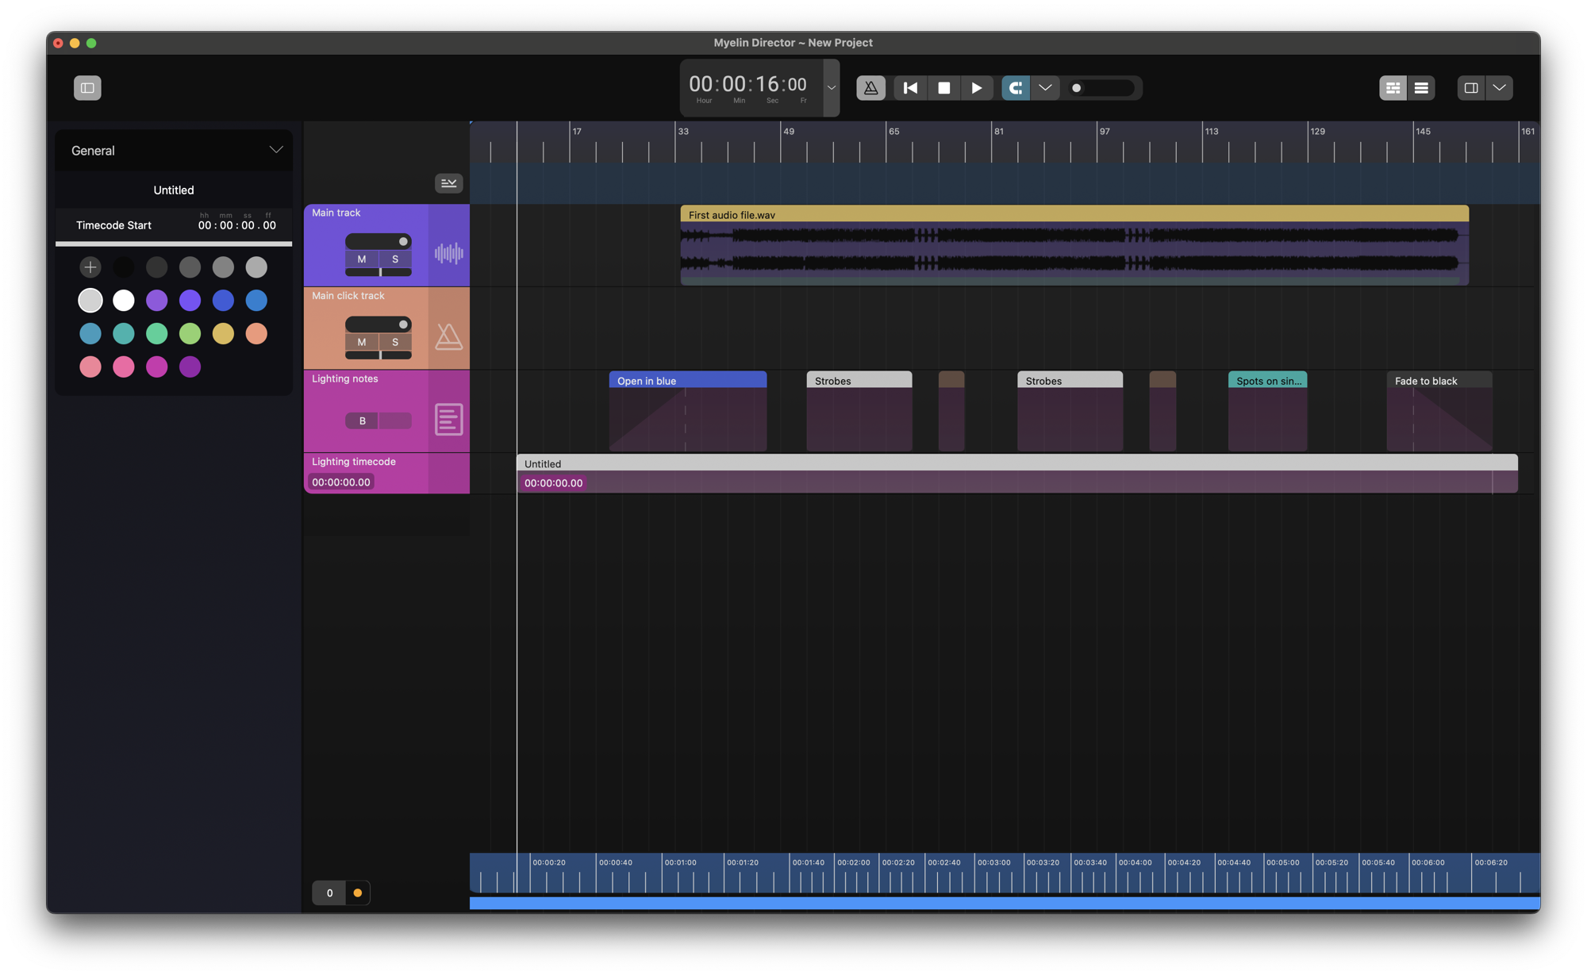The width and height of the screenshot is (1587, 975).
Task: Click the collapse tracks icon above Main track
Action: pos(448,183)
